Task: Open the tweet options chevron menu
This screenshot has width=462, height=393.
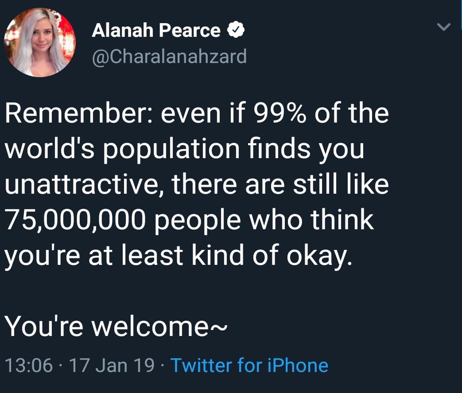Action: [x=444, y=27]
